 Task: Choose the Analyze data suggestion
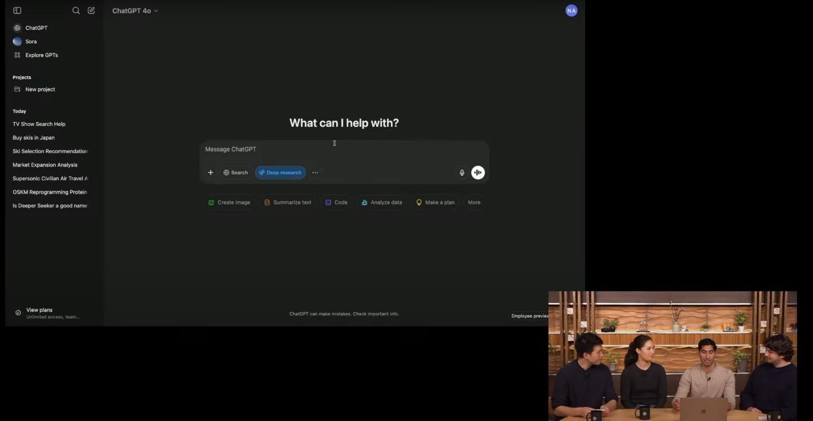point(382,203)
